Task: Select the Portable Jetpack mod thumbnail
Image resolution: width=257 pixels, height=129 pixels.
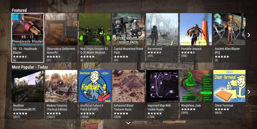Action: coord(196,29)
